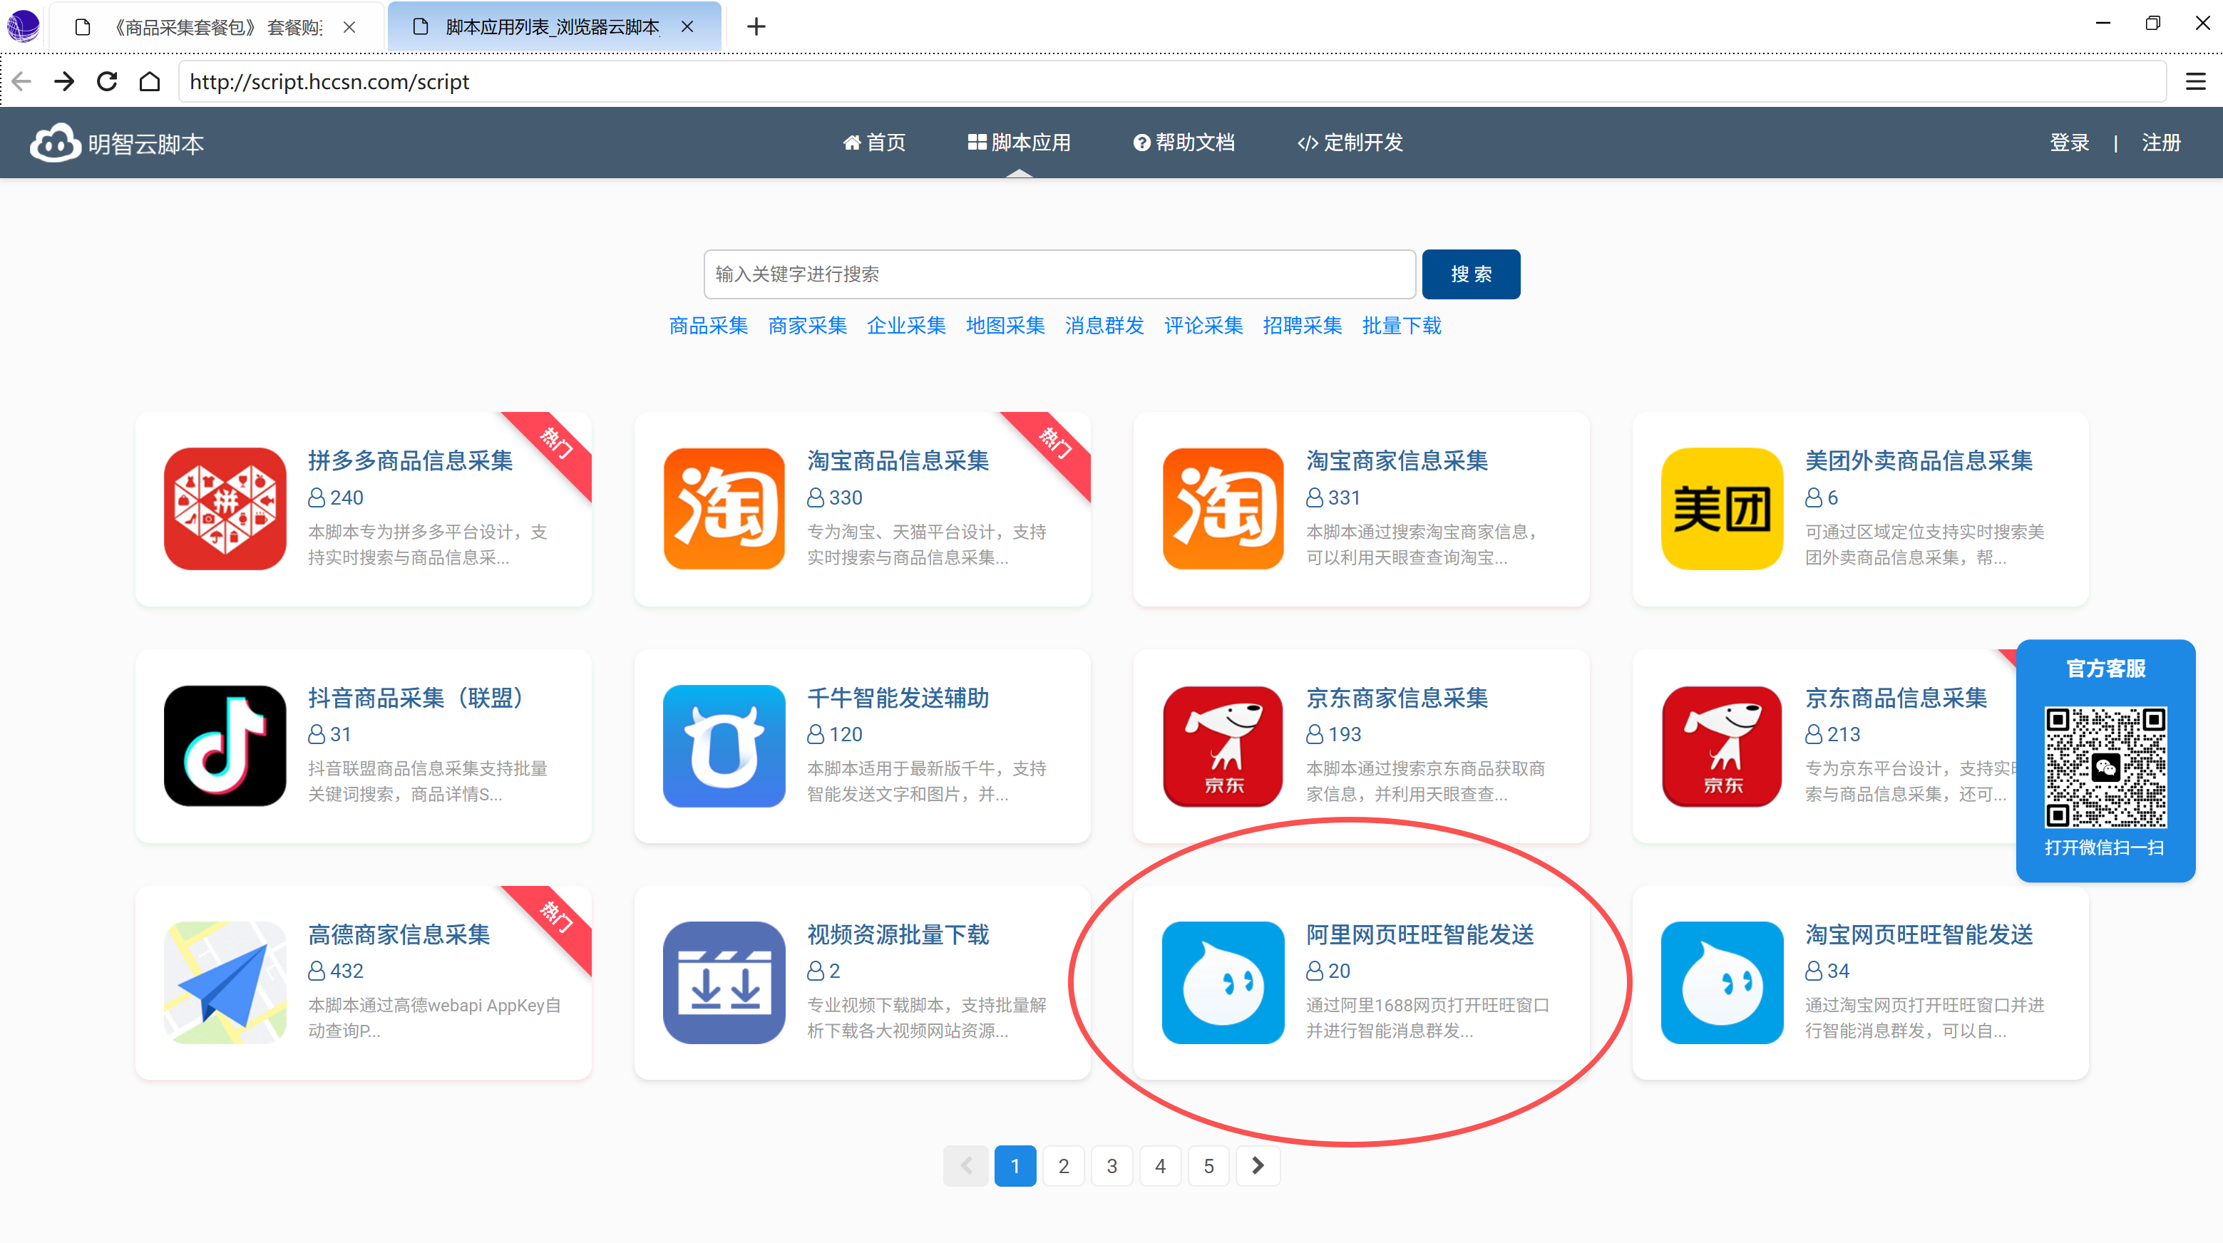Click the Douyin TikTok icon
The image size is (2223, 1243).
tap(225, 746)
